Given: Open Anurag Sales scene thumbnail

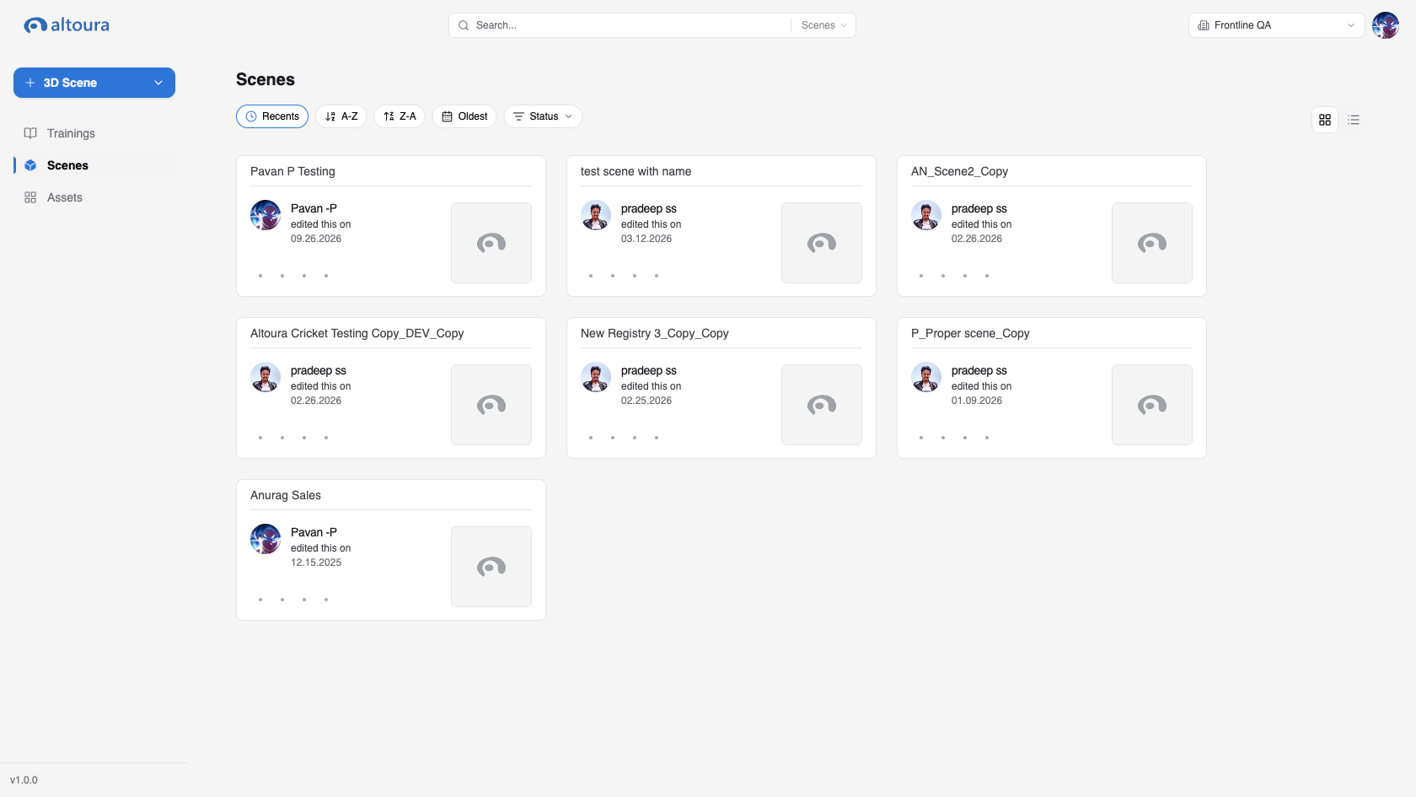Looking at the screenshot, I should coord(491,567).
